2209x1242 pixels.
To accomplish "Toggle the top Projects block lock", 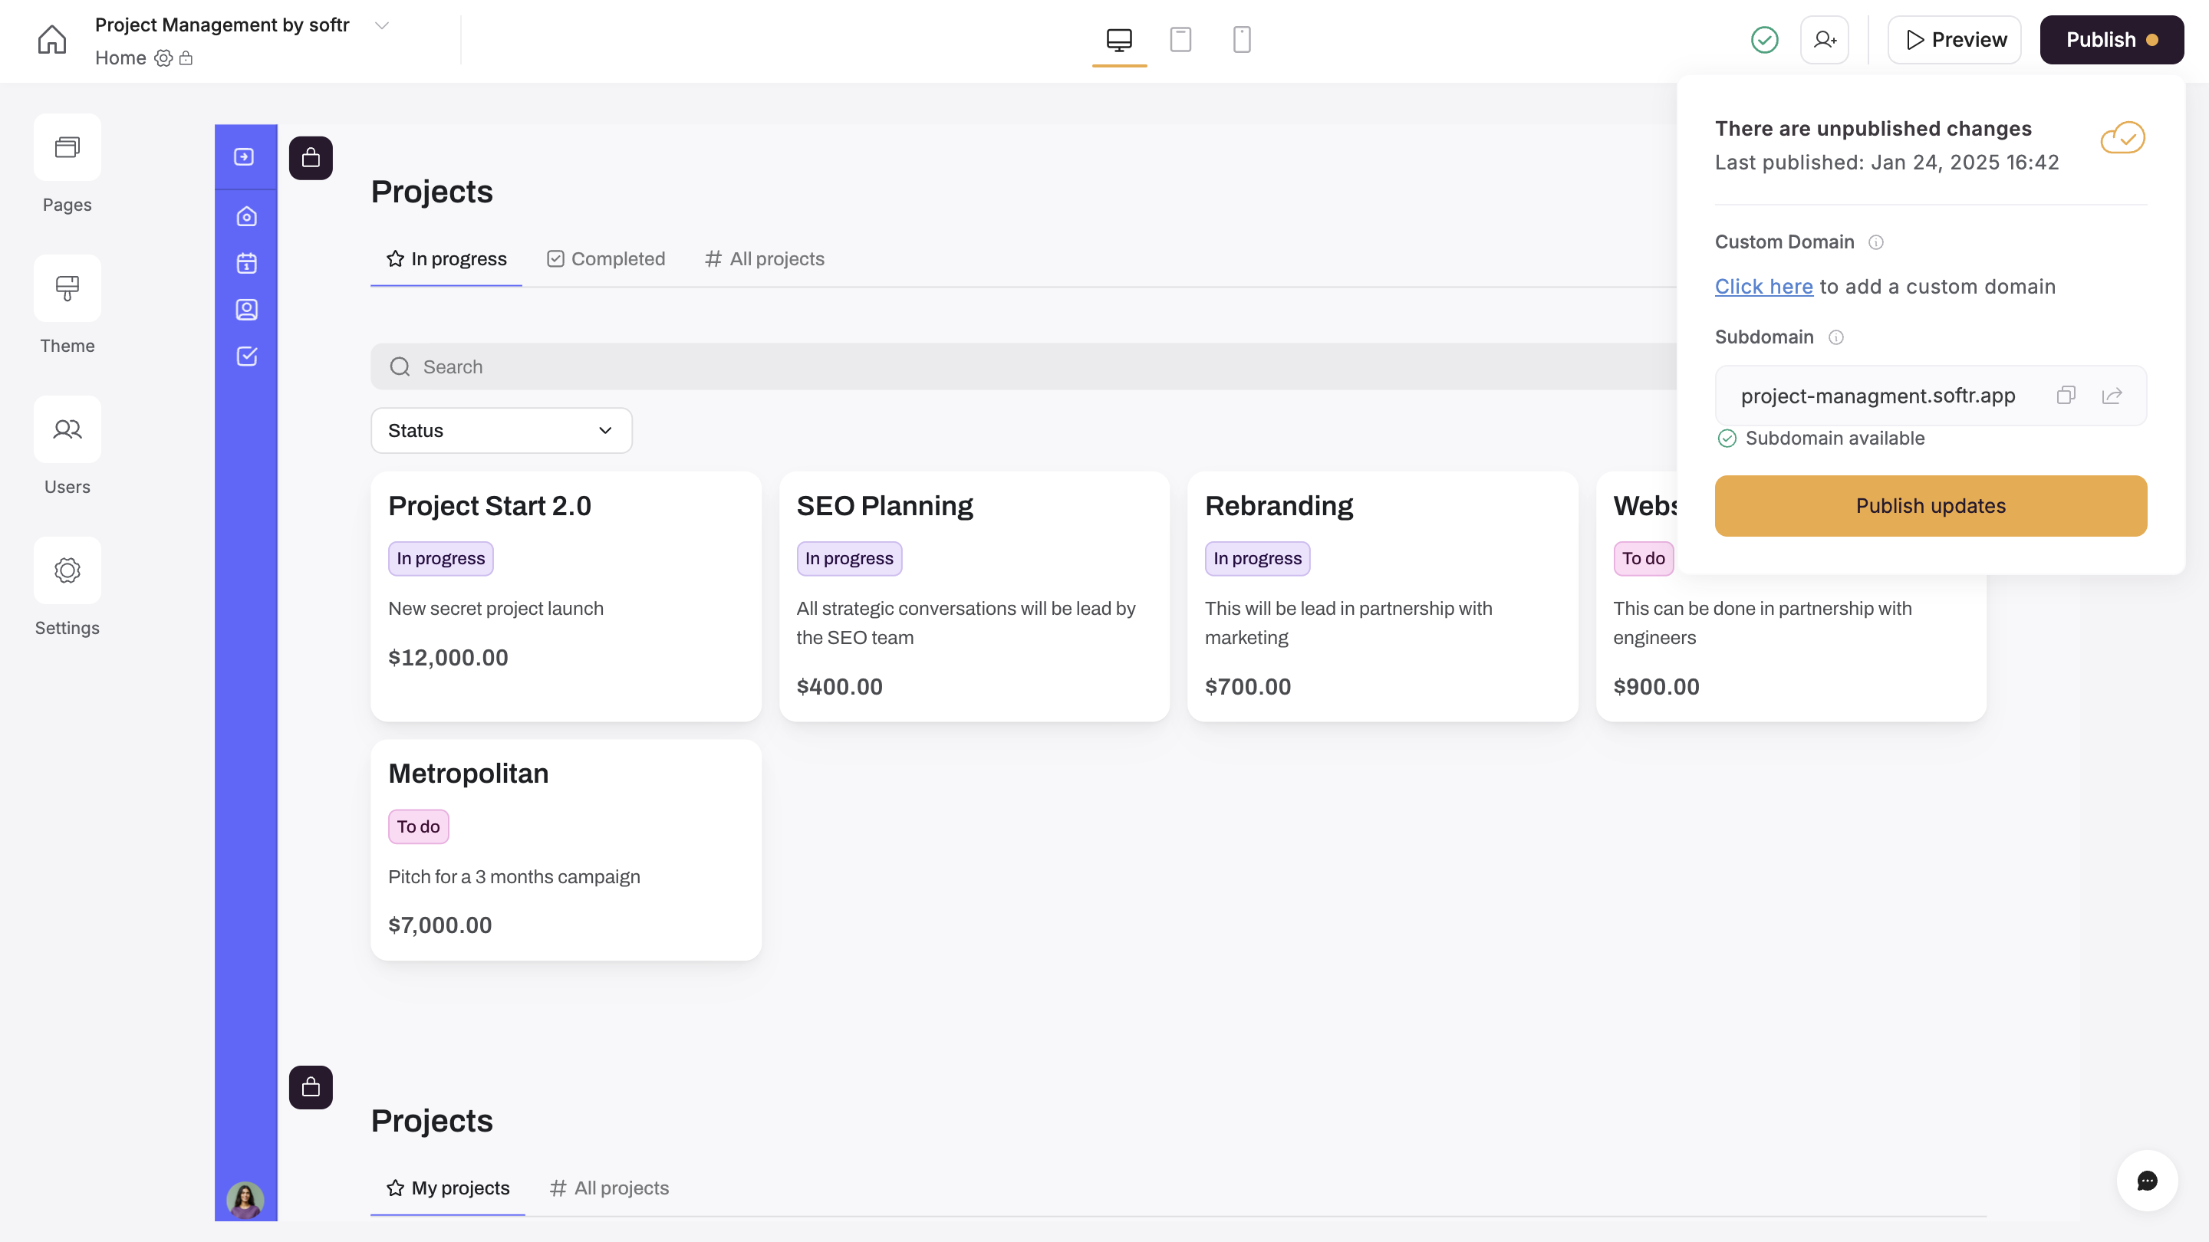I will (311, 158).
